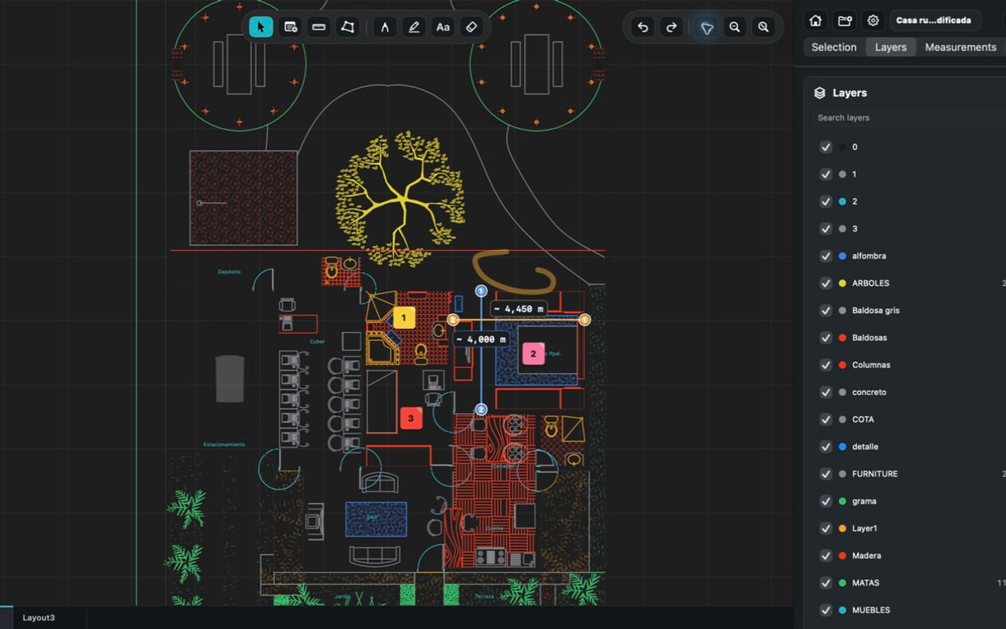
Task: Click orange measurement endpoint 2 on left
Action: click(x=453, y=320)
